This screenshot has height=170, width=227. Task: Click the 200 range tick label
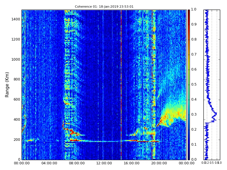click(17, 140)
